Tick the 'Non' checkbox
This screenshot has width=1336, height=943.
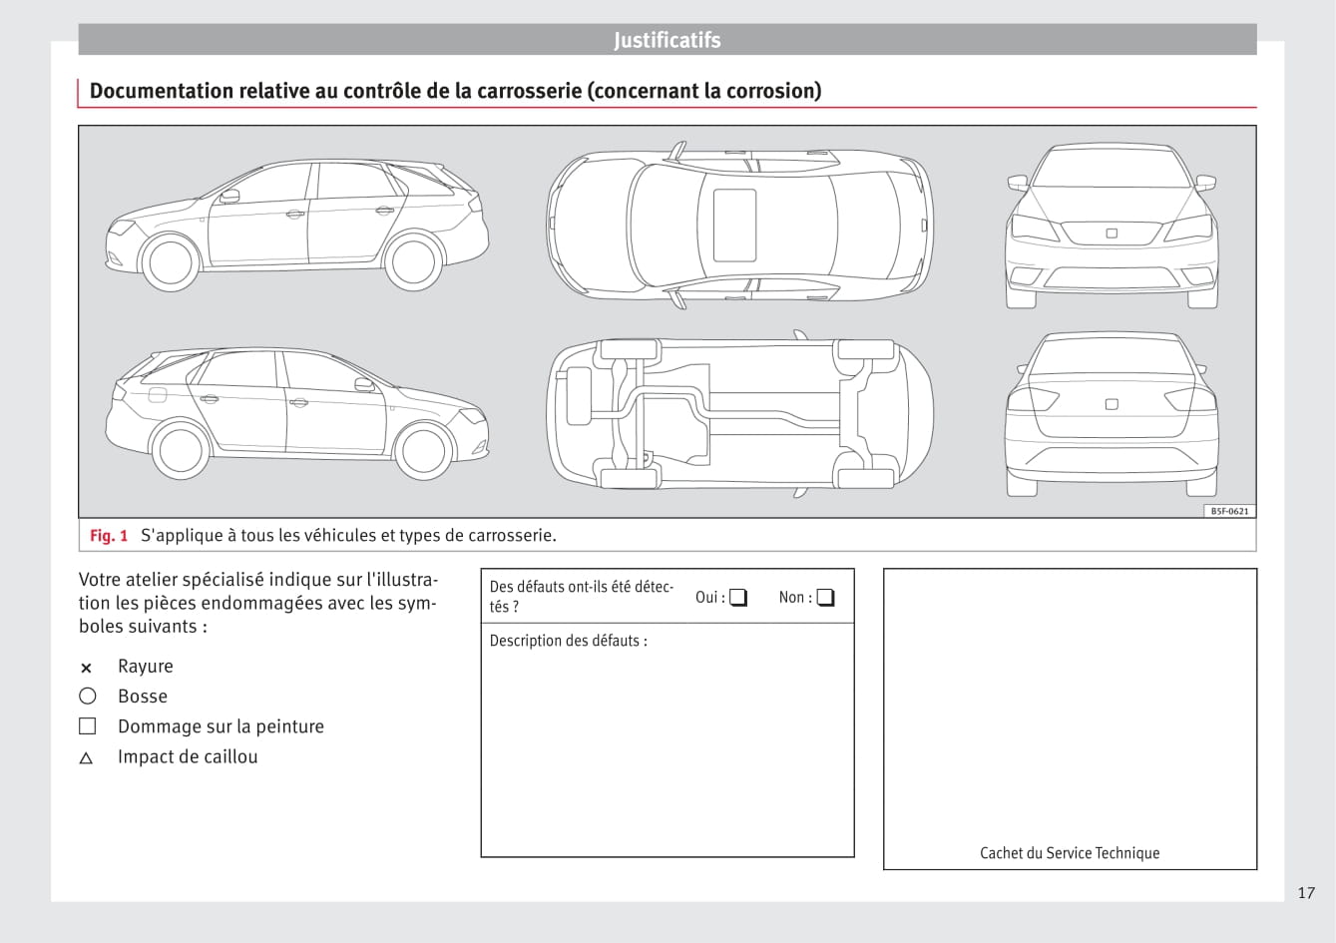pyautogui.click(x=825, y=599)
